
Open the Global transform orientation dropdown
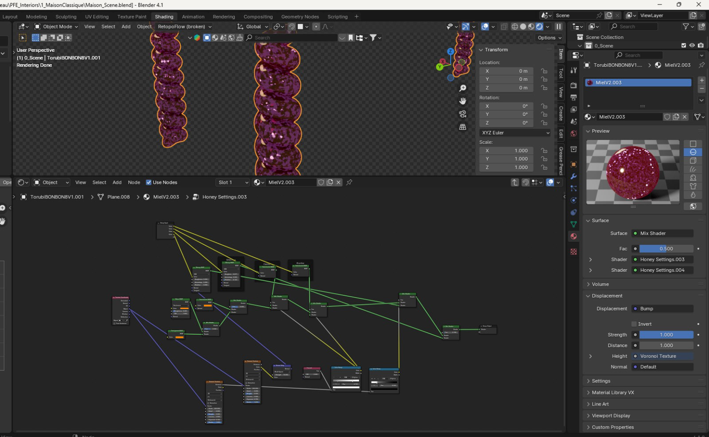coord(253,27)
